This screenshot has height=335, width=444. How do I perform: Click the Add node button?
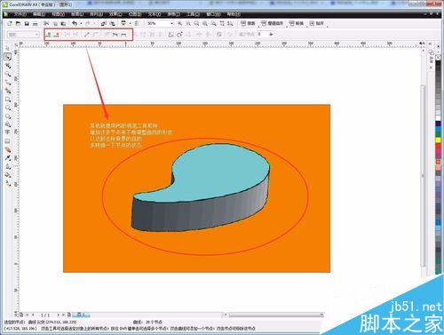[x=48, y=35]
